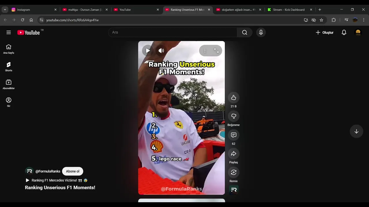Go to YouTube home via logo
This screenshot has height=207, width=369.
[x=28, y=32]
